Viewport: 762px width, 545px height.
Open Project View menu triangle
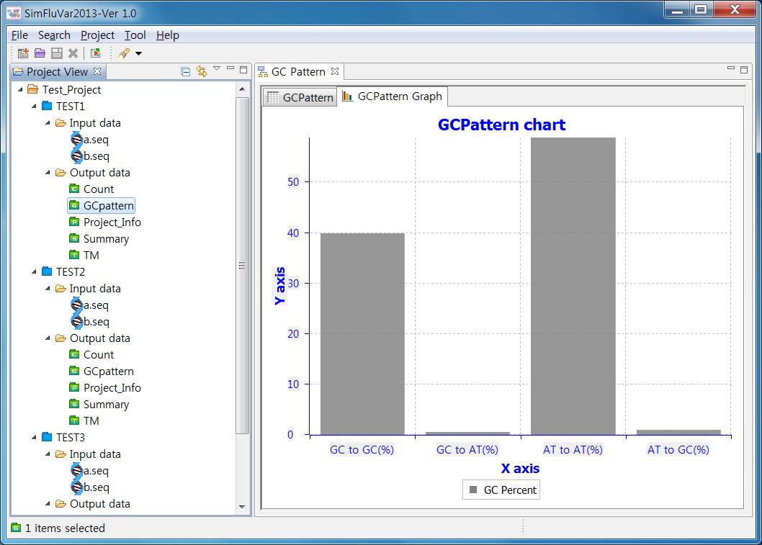pos(217,69)
